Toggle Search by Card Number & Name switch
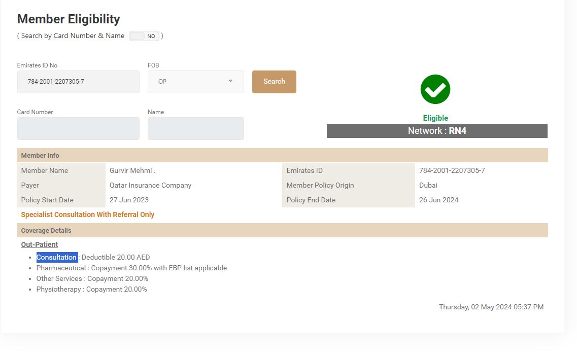577x356 pixels. [144, 36]
